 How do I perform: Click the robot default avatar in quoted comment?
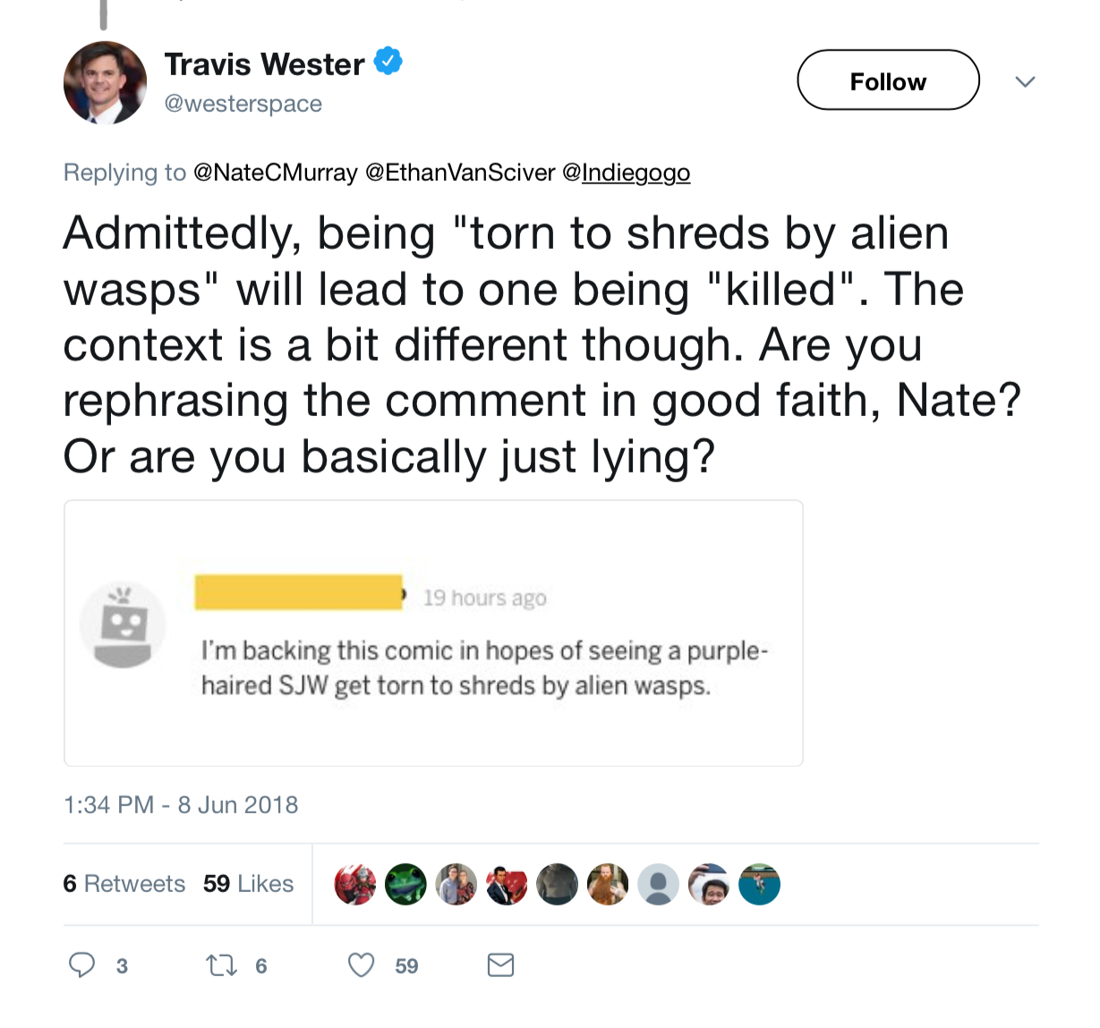(123, 624)
